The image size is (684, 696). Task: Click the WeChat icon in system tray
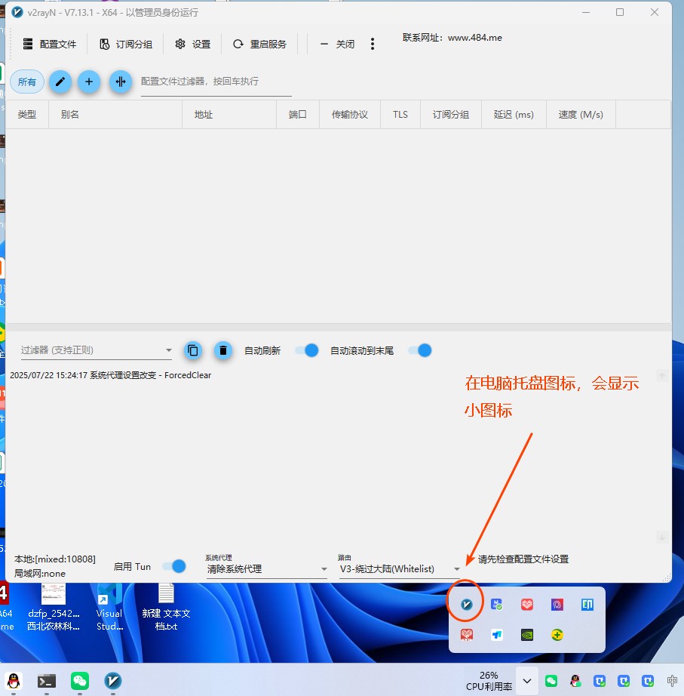point(551,681)
